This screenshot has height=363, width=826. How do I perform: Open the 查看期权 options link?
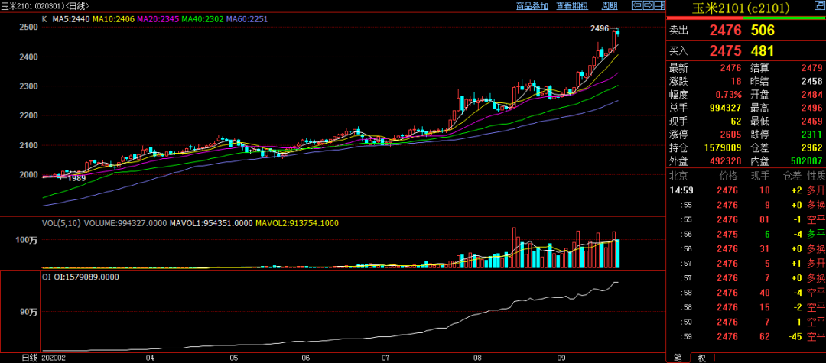tap(573, 6)
